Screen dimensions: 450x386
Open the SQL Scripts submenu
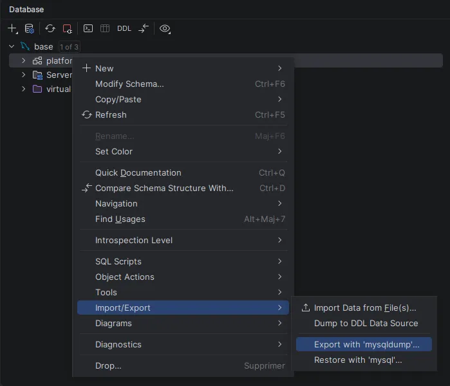[183, 262]
